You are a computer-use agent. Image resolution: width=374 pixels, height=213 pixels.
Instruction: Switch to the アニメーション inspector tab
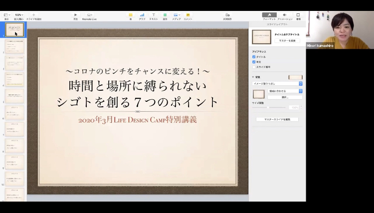(285, 15)
